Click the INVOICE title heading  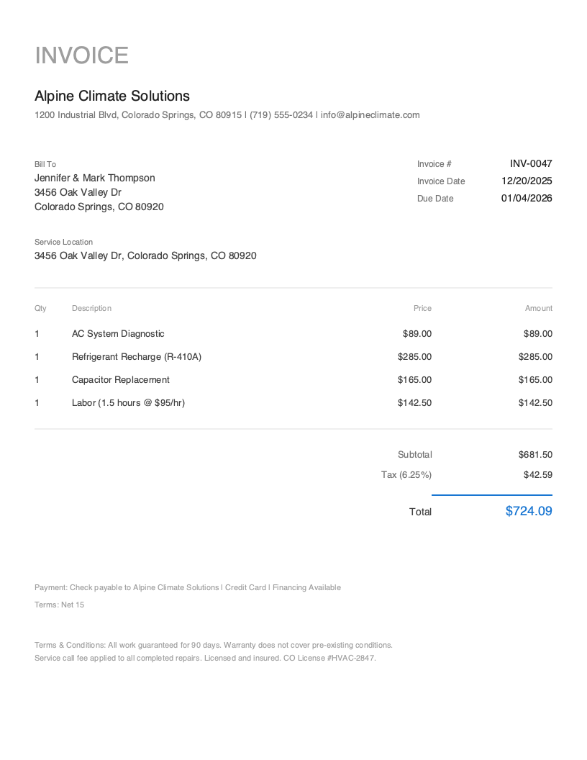(81, 55)
